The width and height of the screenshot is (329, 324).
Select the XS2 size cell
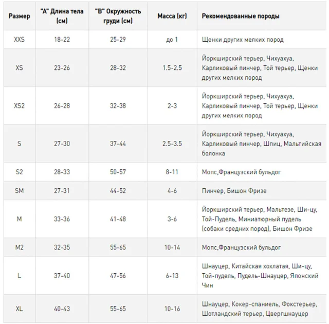[20, 105]
